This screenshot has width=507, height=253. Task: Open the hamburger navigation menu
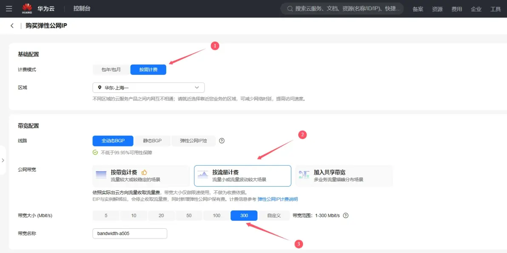tap(9, 9)
